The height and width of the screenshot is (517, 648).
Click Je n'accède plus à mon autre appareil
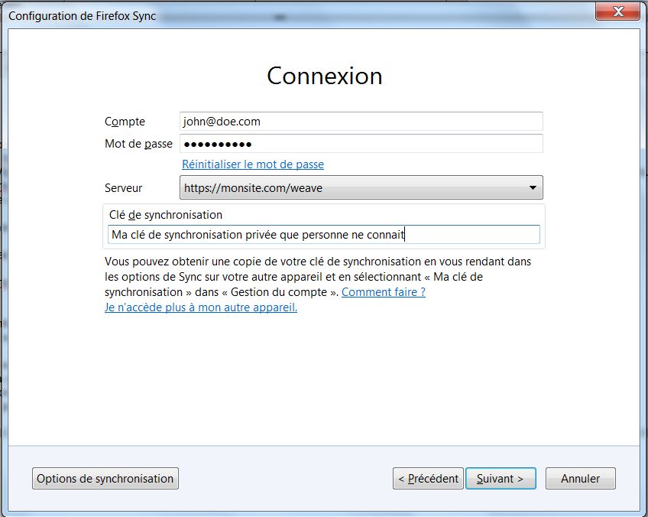point(201,307)
